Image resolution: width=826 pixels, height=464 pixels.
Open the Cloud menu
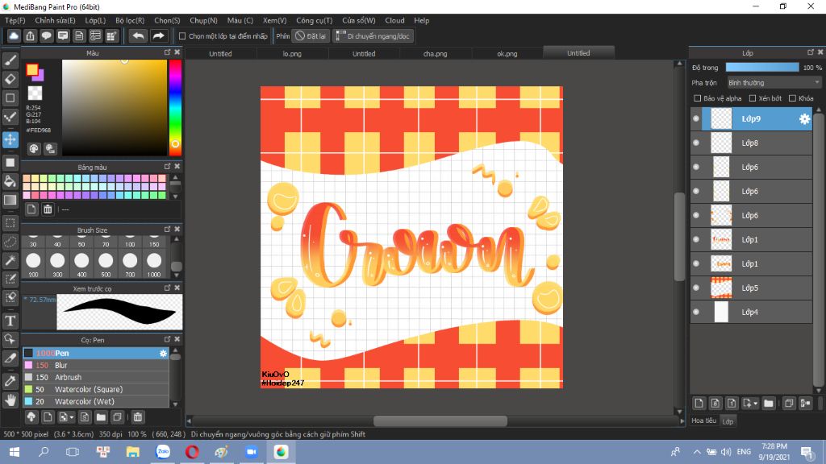pos(394,20)
